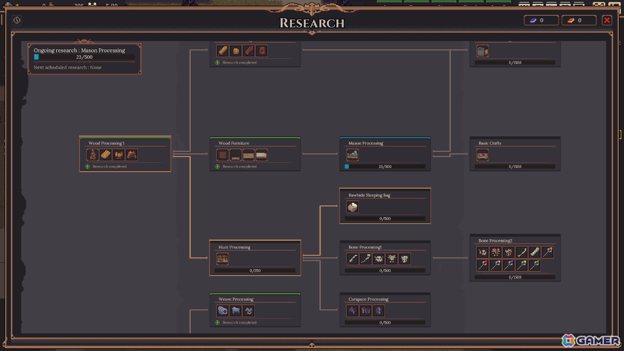
Task: Click ongoing research progress bar 23/500
Action: click(84, 57)
